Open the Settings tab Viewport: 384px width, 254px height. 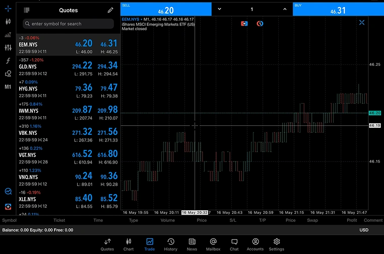point(277,245)
